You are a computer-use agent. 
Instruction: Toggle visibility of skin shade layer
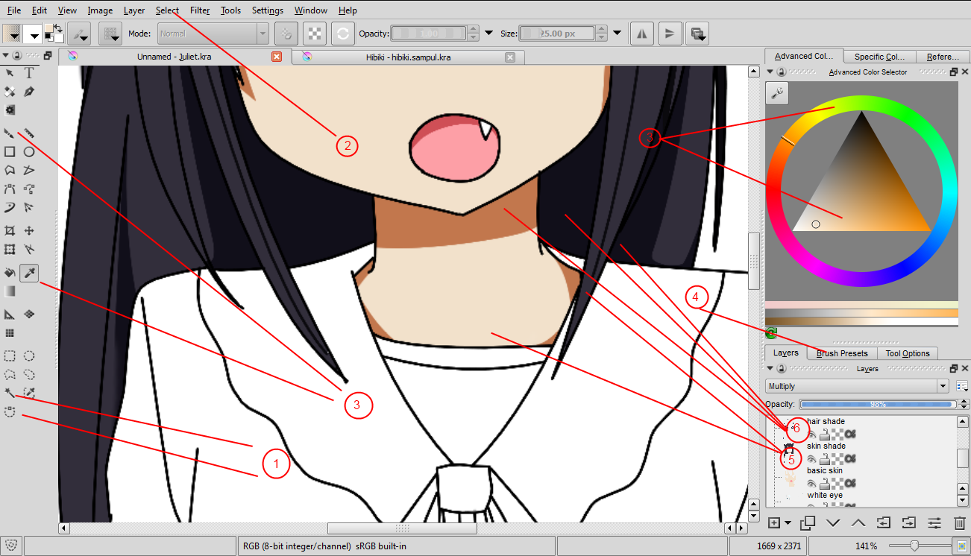pos(812,458)
